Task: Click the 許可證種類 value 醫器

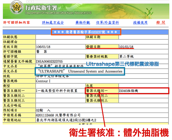Action: pyautogui.click(x=42, y=51)
